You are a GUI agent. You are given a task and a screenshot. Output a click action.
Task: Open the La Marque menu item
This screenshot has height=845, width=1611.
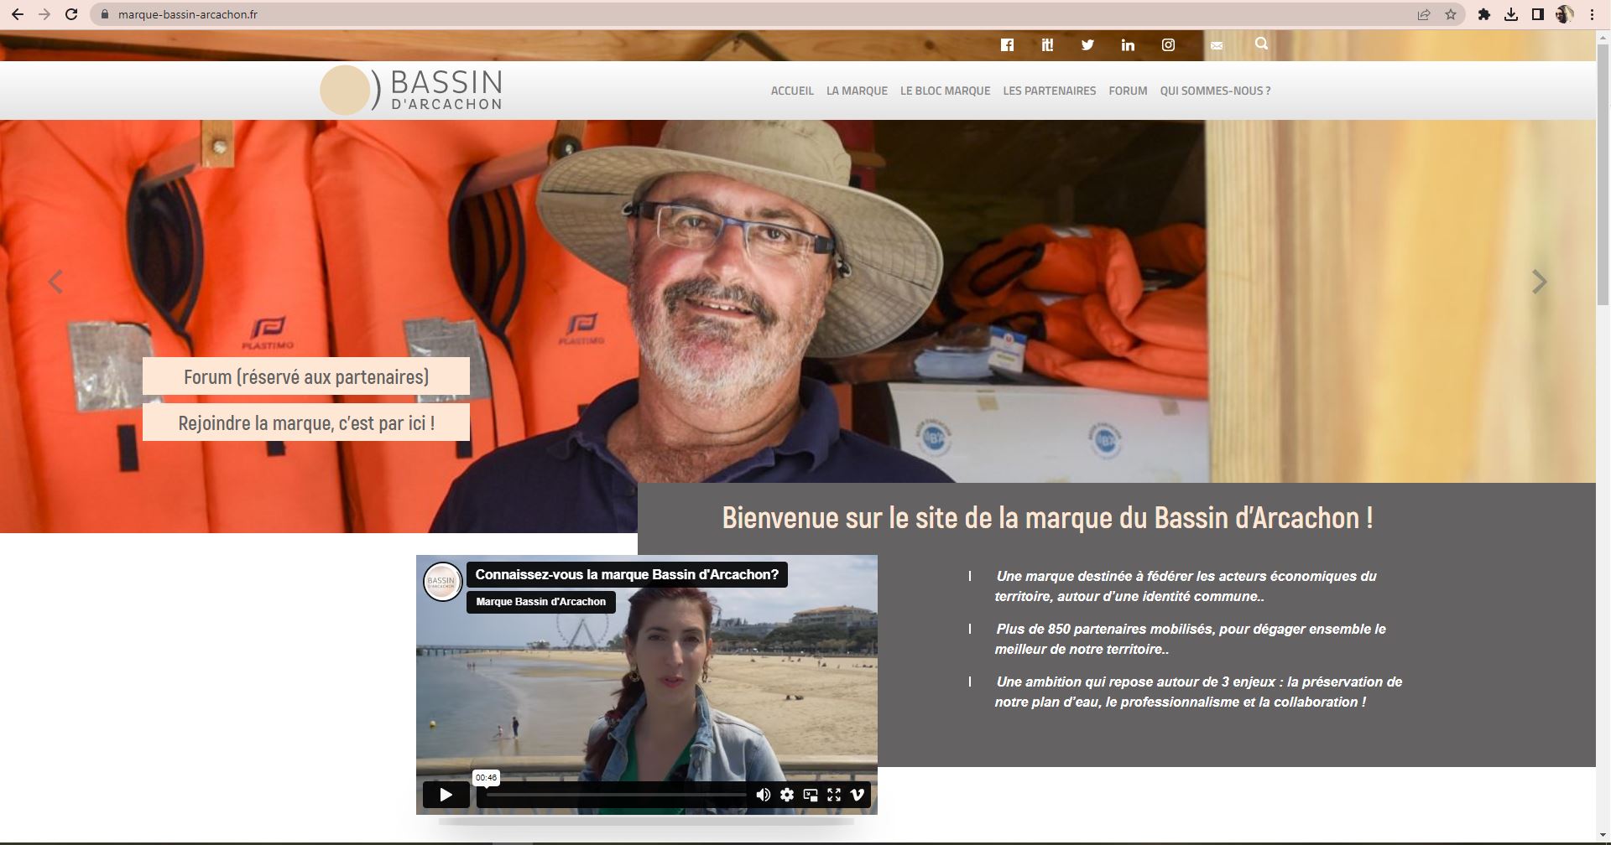857,91
